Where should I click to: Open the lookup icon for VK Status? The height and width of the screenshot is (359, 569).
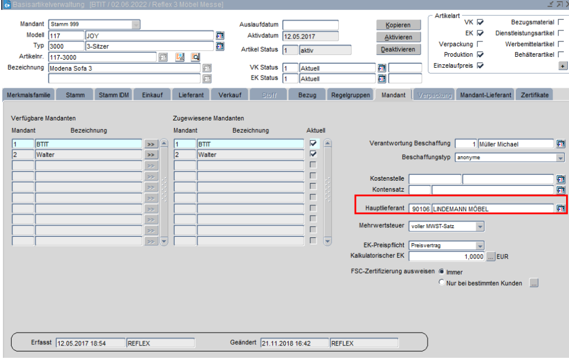[x=382, y=68]
